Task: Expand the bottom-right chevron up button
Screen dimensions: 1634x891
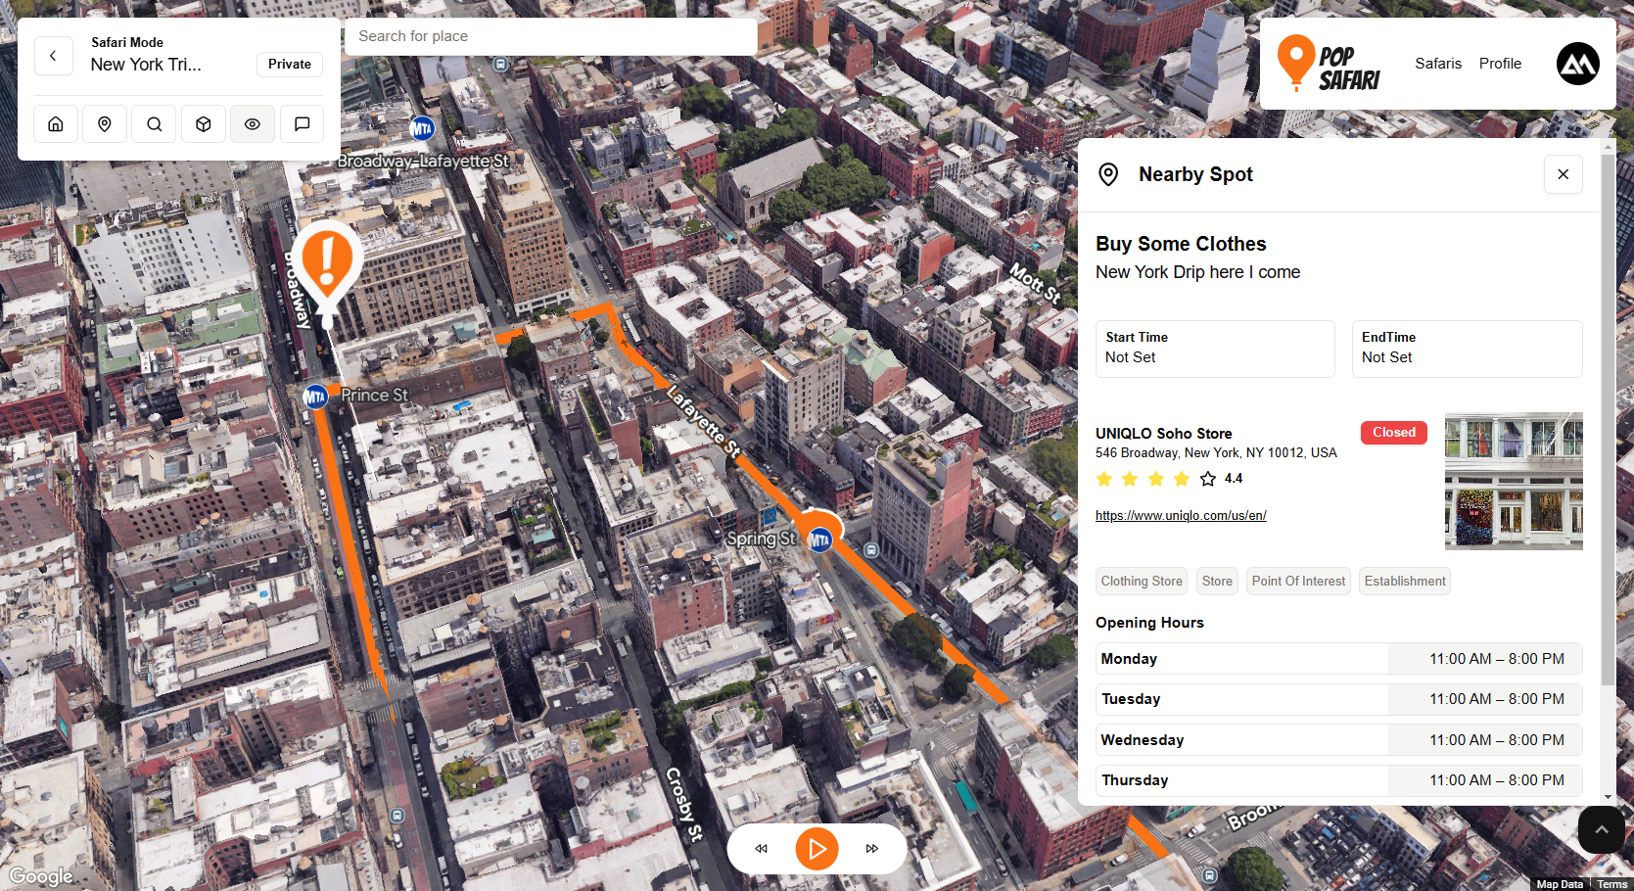Action: 1602,830
